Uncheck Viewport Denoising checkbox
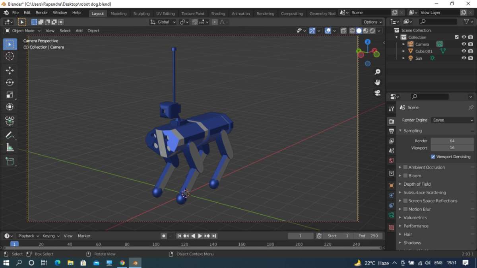The width and height of the screenshot is (477, 268). (x=433, y=157)
